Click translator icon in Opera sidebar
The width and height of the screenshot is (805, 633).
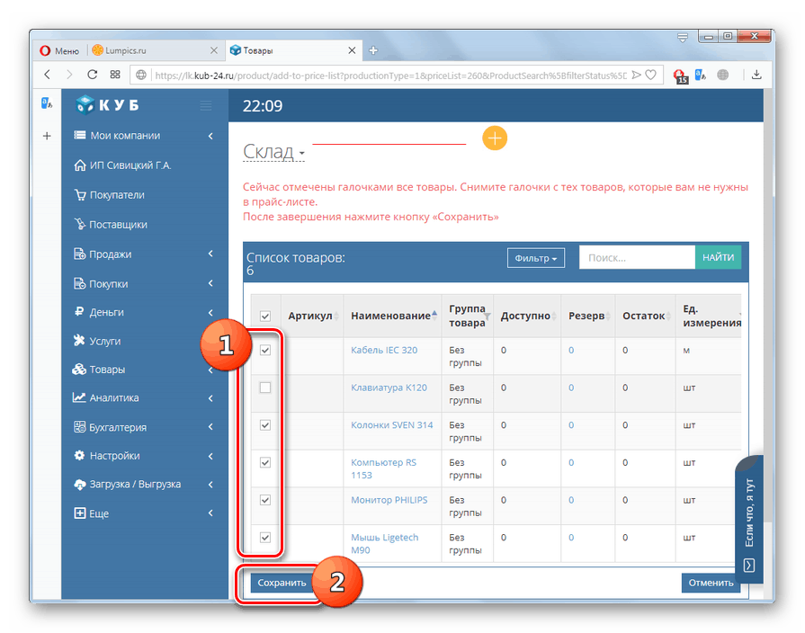(x=47, y=103)
